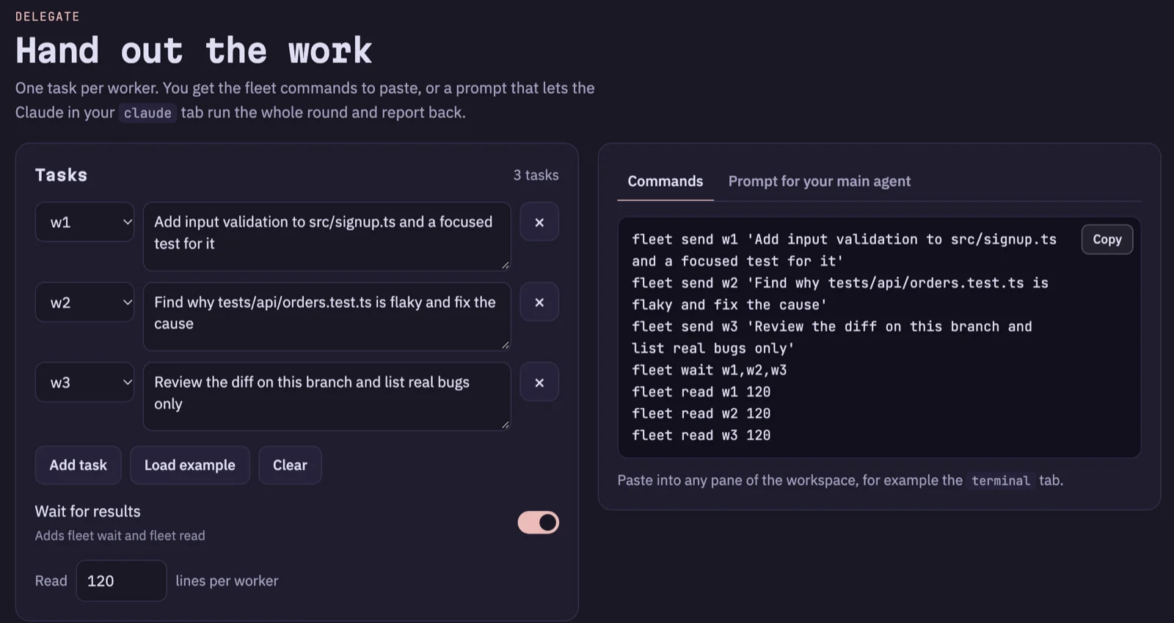The height and width of the screenshot is (623, 1174).
Task: Focus the Read lines per worker field
Action: click(x=121, y=581)
